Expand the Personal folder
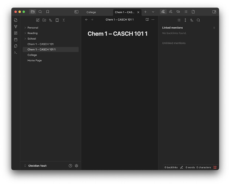This screenshot has height=185, width=230. 51,28
